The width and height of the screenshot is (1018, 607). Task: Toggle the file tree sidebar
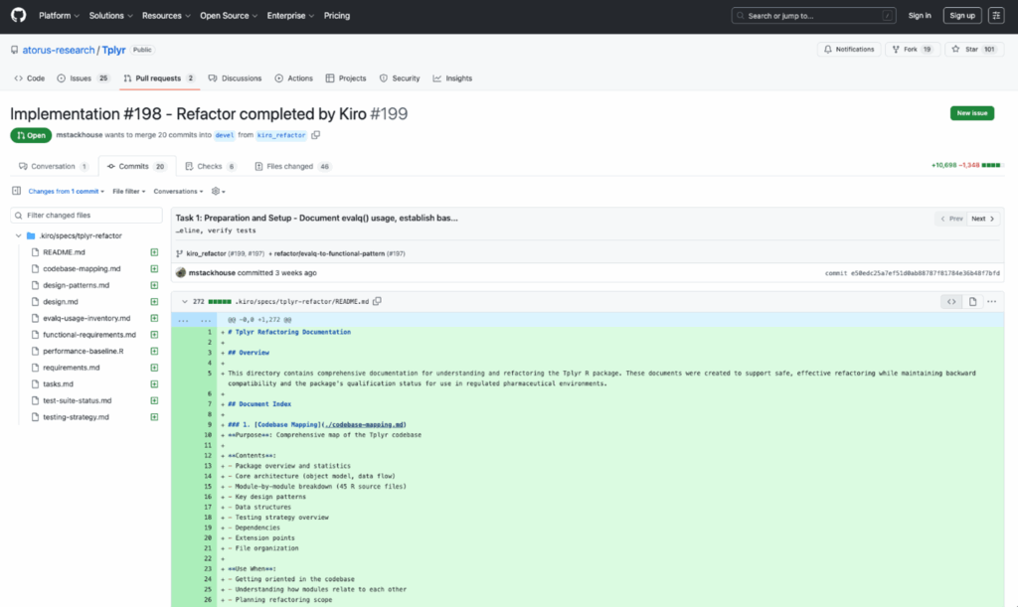pyautogui.click(x=16, y=191)
